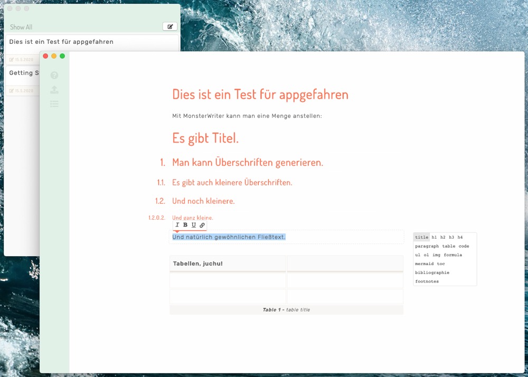Insert 'bibliographie' block
The width and height of the screenshot is (528, 377).
432,273
